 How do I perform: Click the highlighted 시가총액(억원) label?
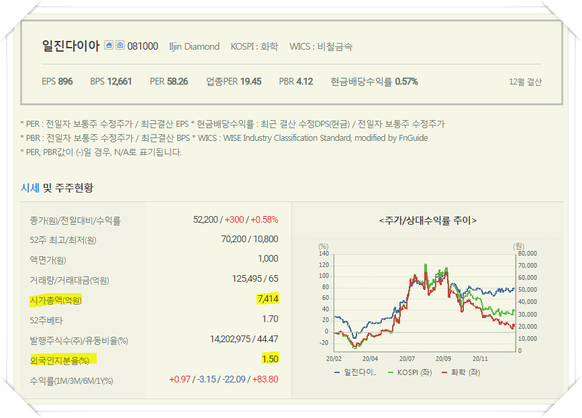click(56, 300)
